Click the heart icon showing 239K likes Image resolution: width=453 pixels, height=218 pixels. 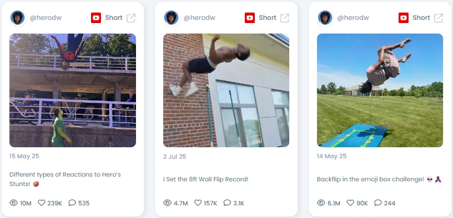42,203
